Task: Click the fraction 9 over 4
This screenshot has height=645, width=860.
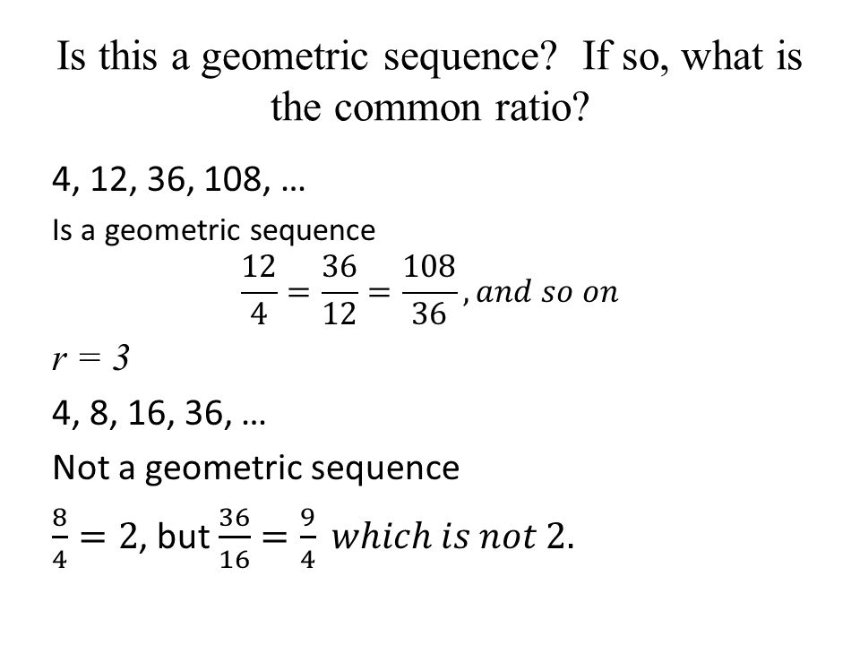Action: pos(307,538)
